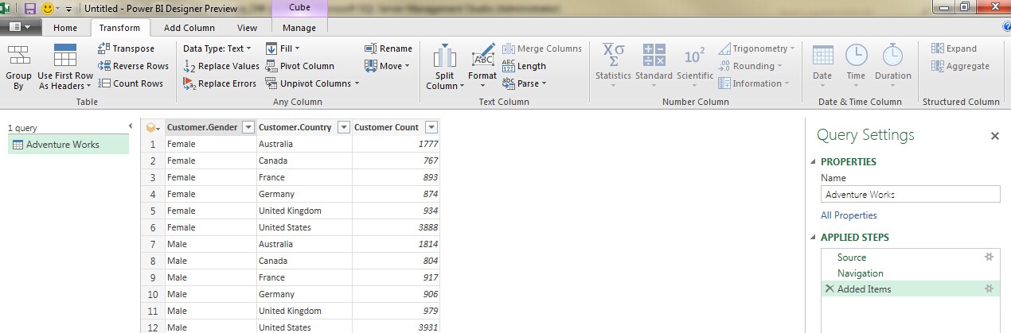Open Source step settings gear
The height and width of the screenshot is (333, 1011).
click(x=989, y=257)
